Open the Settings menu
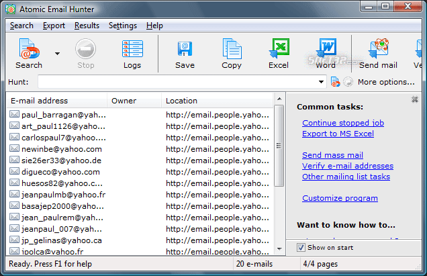Image resolution: width=427 pixels, height=276 pixels. coord(123,26)
